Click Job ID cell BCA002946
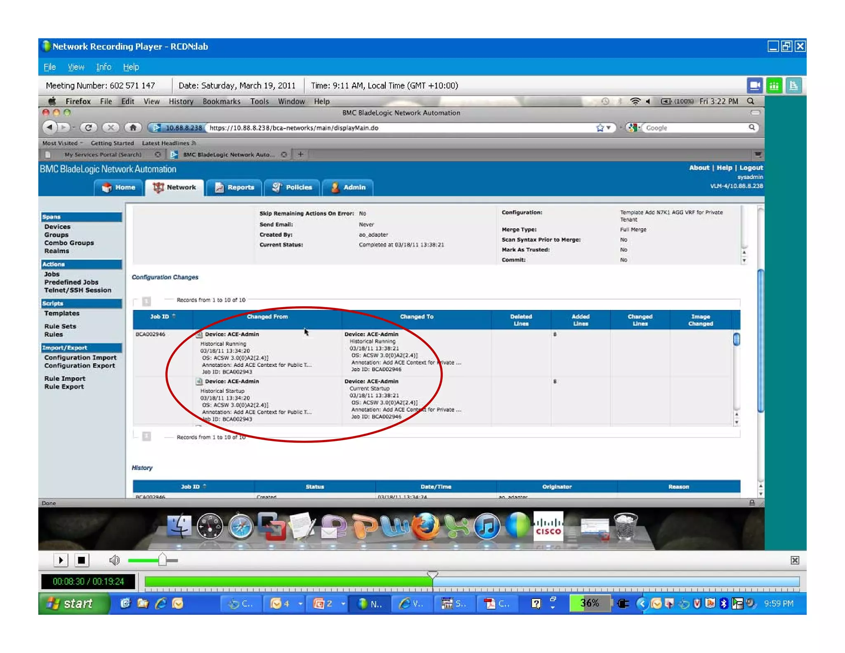Viewport: 845px width, 653px height. pos(150,334)
